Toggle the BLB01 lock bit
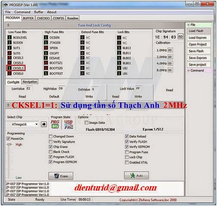This screenshot has width=217, height=206. tap(119, 63)
